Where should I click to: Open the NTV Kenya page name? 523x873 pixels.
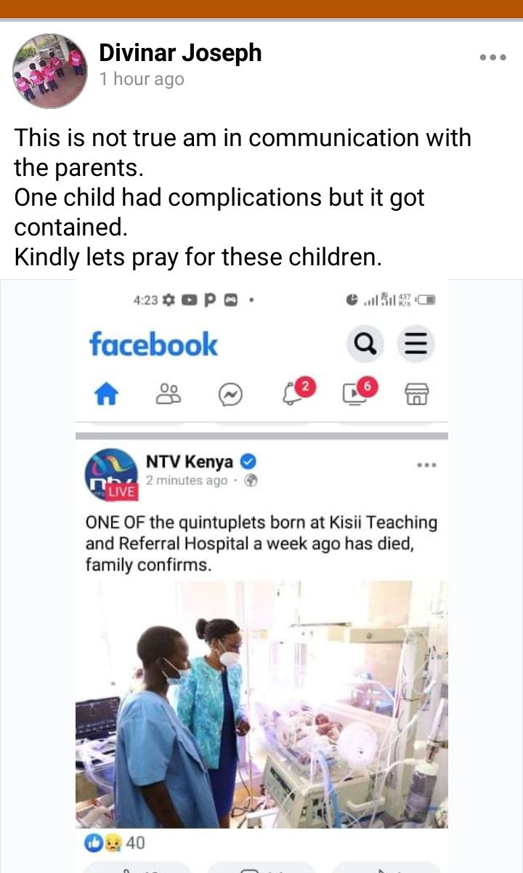(190, 462)
